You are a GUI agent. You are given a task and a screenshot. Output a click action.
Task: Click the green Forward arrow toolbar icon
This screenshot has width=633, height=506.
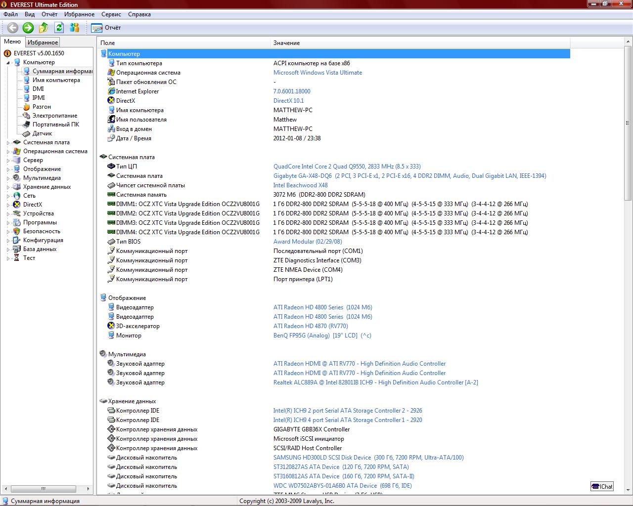28,28
